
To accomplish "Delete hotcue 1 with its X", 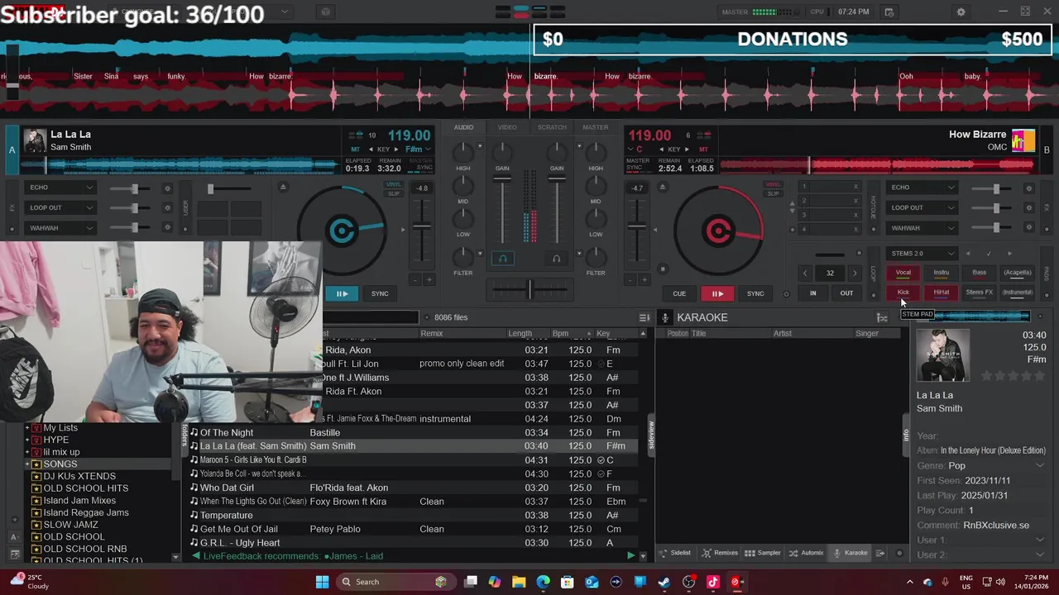I will (x=855, y=187).
